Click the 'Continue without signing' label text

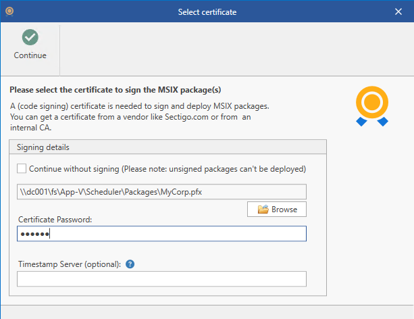pyautogui.click(x=167, y=168)
